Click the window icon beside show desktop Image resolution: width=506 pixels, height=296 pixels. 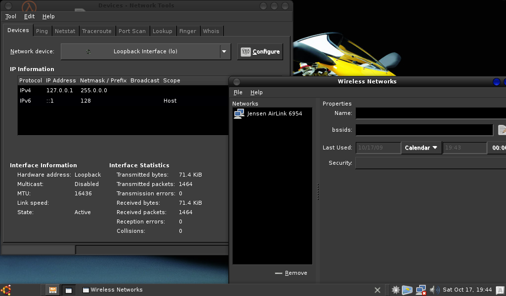68,290
